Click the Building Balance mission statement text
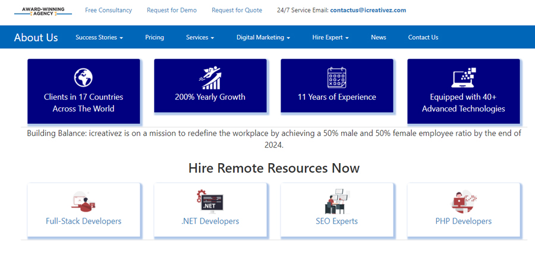The image size is (535, 258). [274, 139]
